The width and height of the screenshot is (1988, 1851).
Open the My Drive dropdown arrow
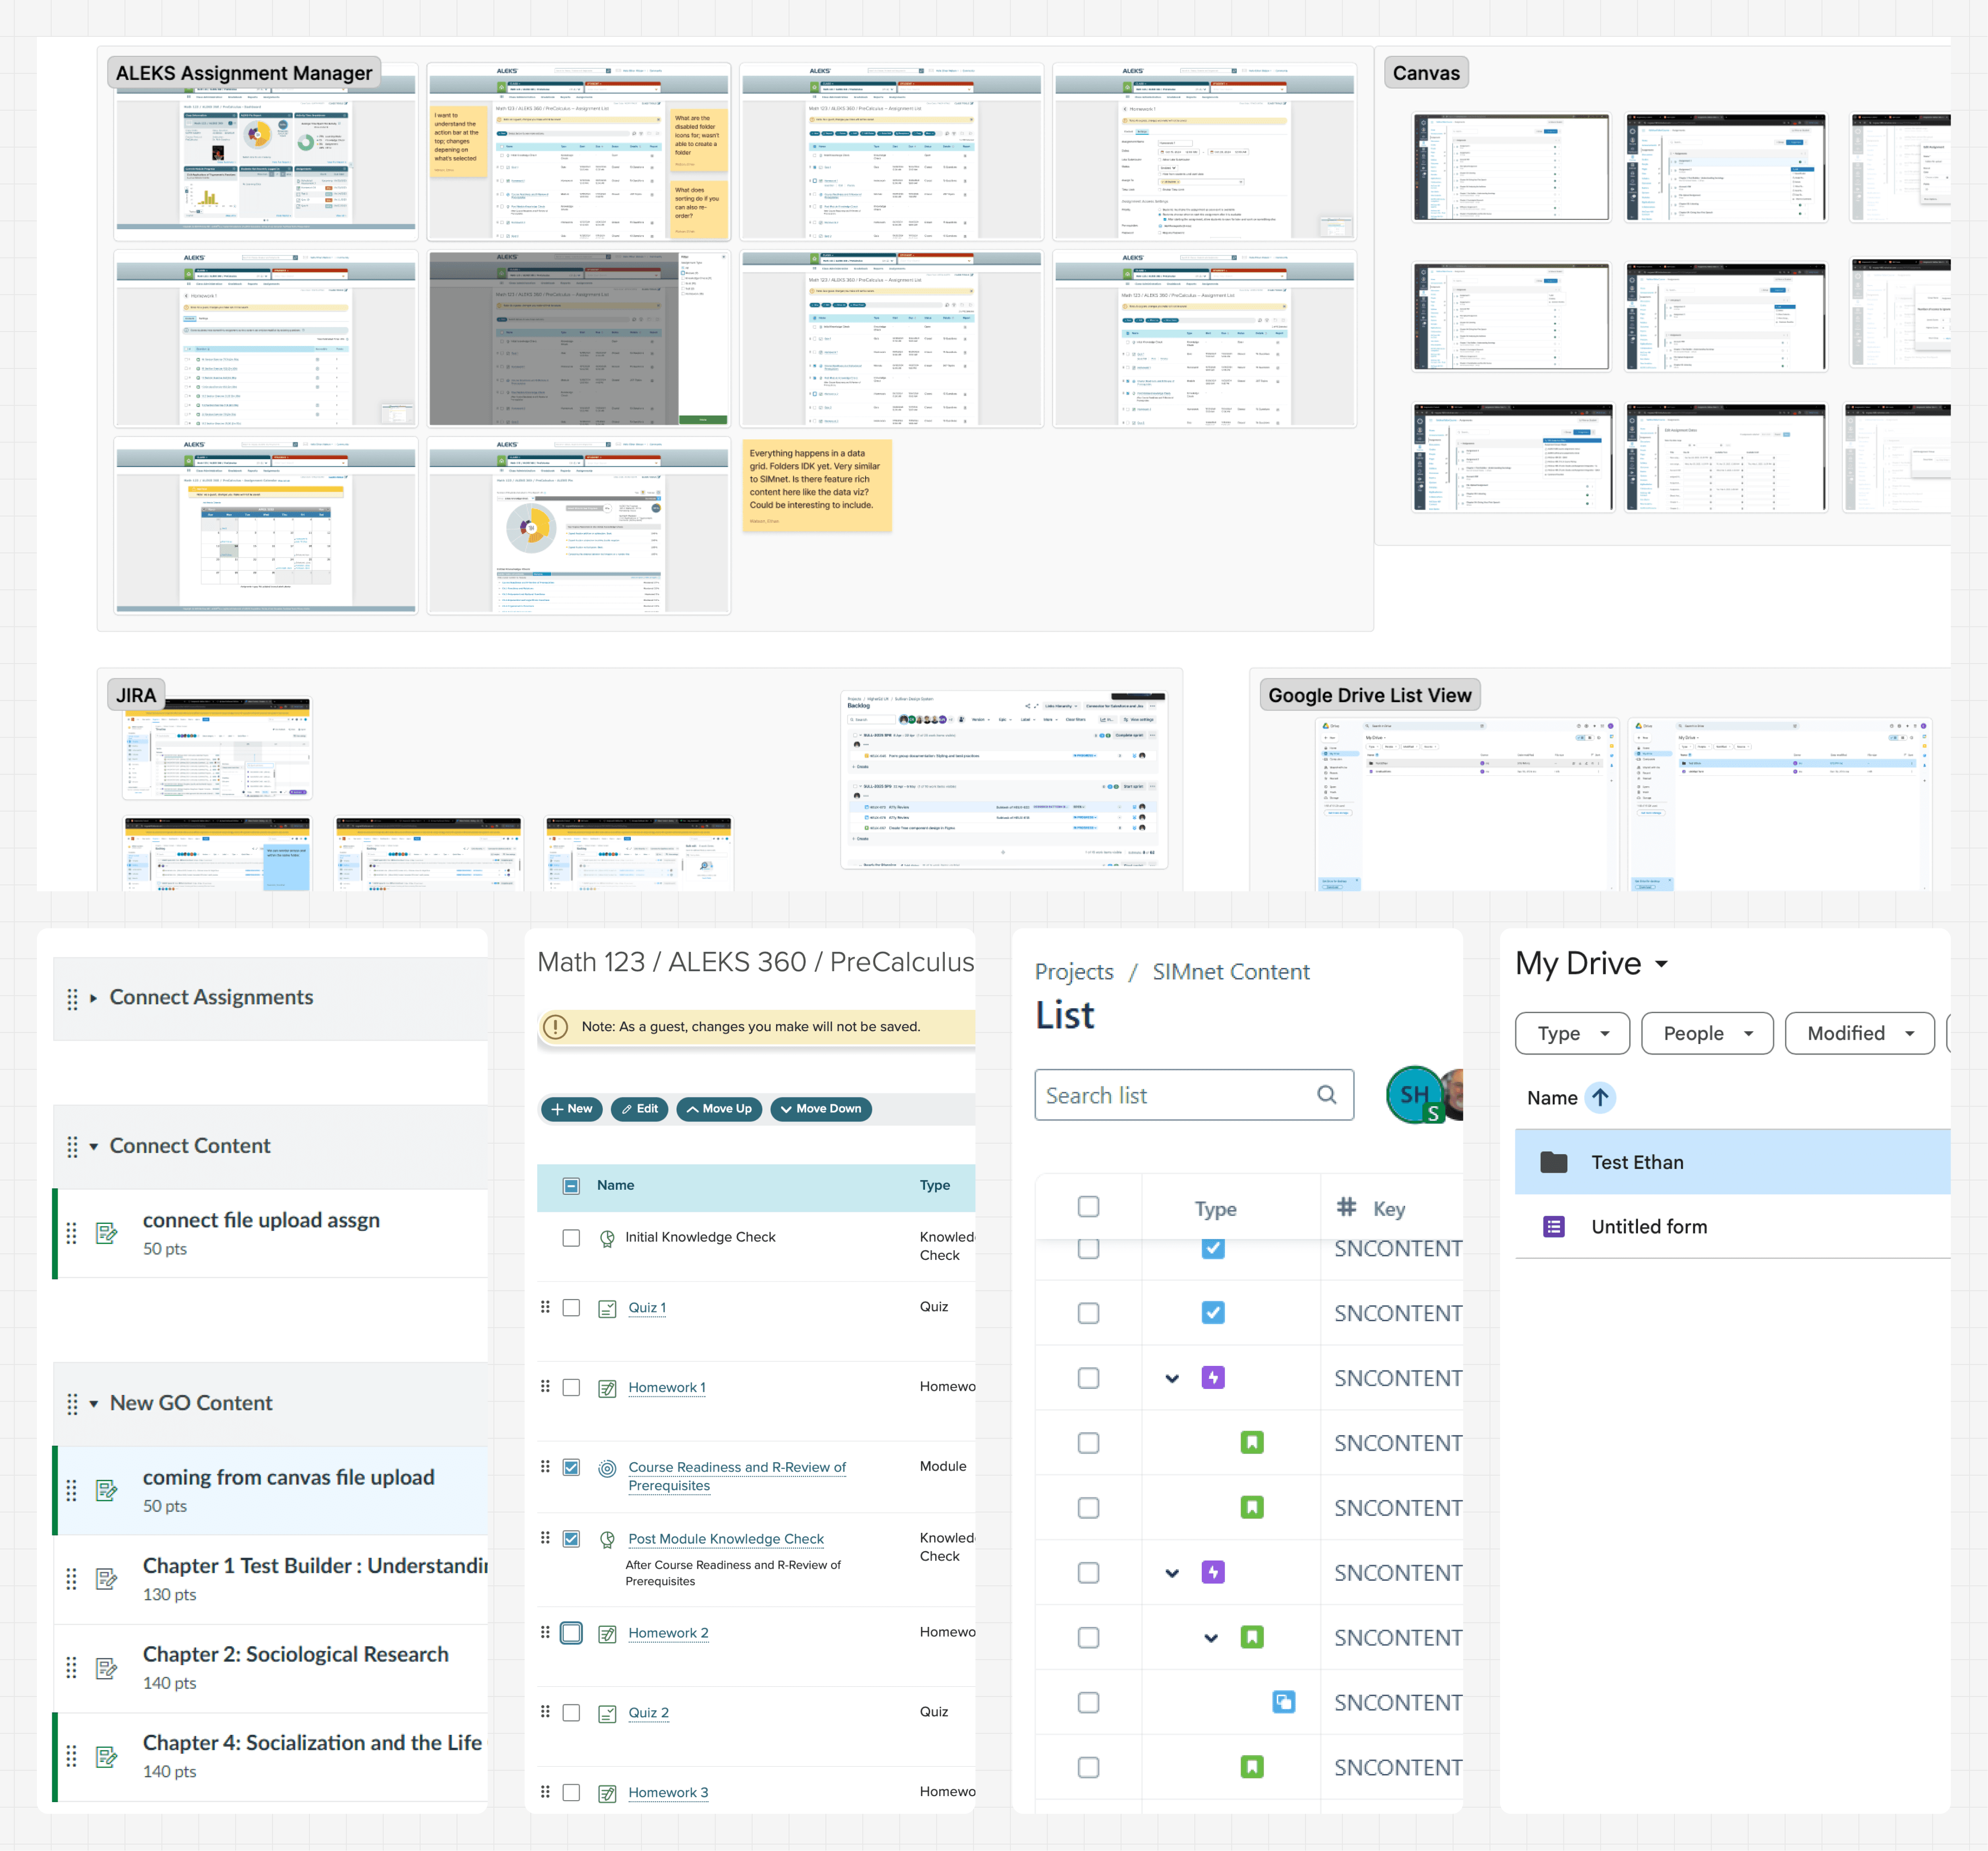point(1661,964)
